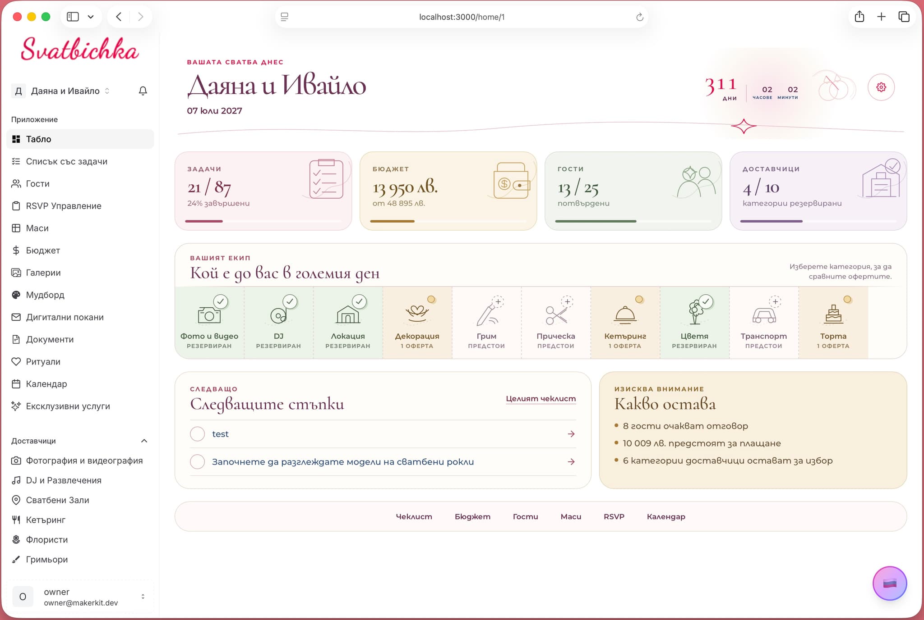Image resolution: width=924 pixels, height=620 pixels.
Task: Open the Локация venue category tile
Action: [348, 323]
